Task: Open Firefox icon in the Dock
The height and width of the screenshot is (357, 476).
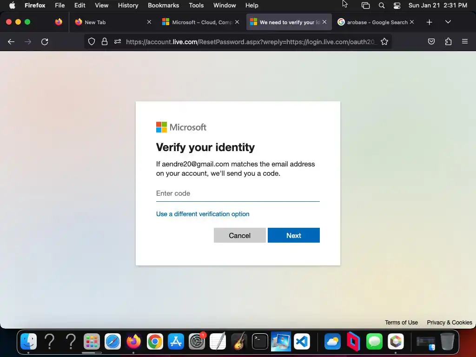Action: click(133, 342)
